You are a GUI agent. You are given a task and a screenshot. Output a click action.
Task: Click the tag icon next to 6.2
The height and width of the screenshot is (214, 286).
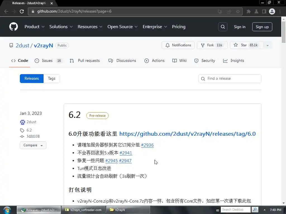22,130
